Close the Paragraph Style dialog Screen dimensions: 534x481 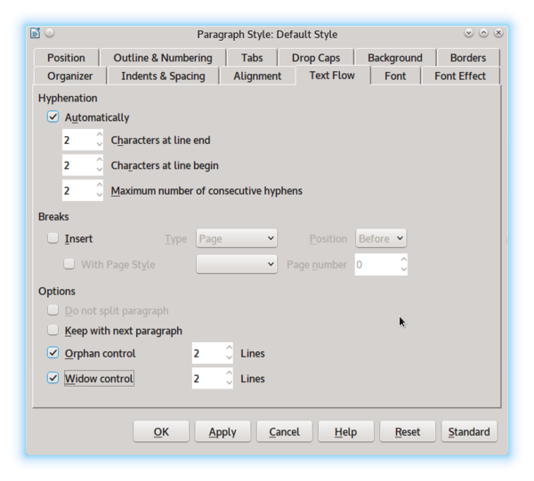click(x=498, y=33)
